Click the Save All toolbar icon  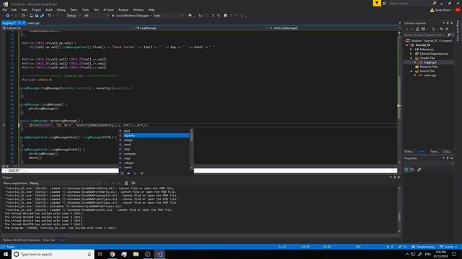[x=42, y=16]
